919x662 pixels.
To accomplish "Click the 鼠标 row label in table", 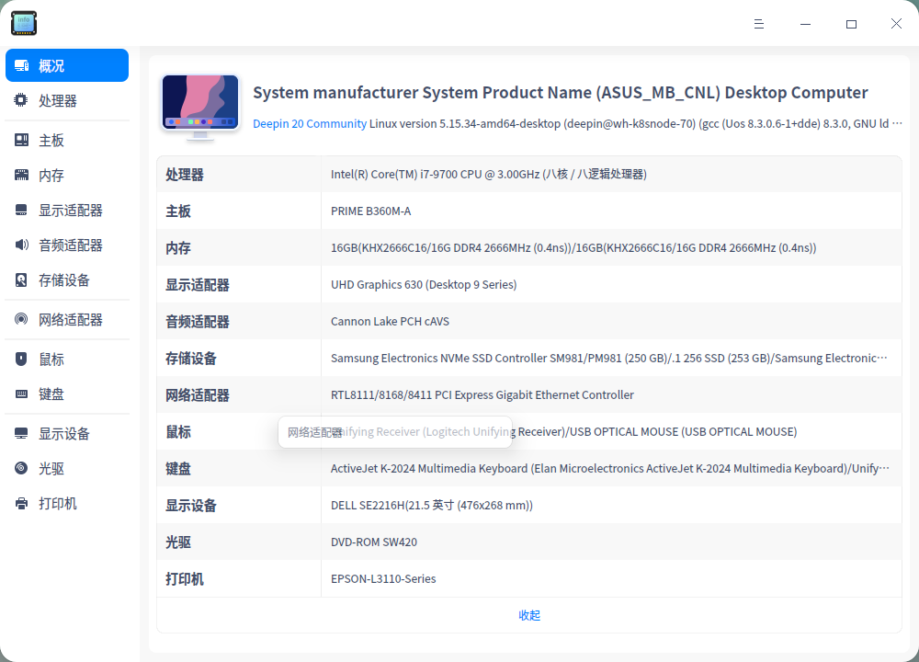I will 178,432.
